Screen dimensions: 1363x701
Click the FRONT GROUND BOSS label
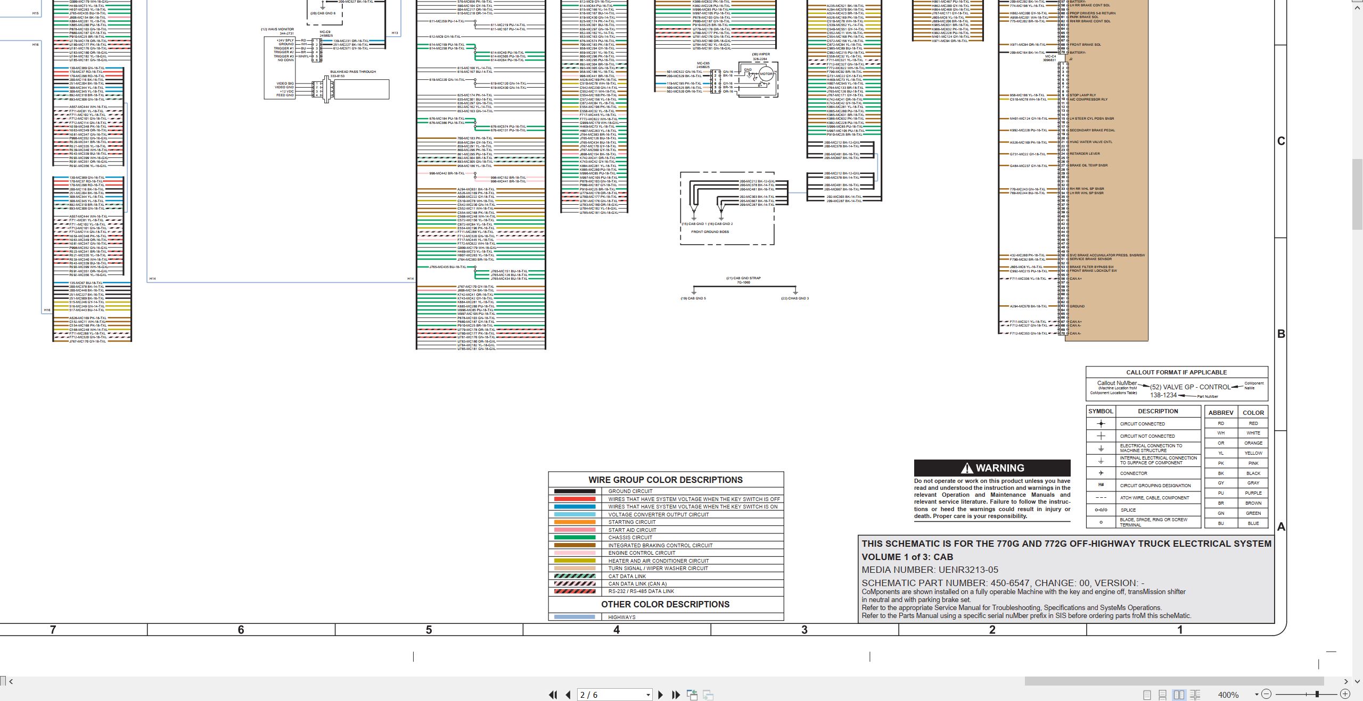pos(710,232)
